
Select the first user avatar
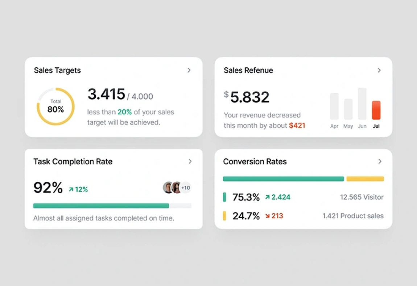(168, 188)
